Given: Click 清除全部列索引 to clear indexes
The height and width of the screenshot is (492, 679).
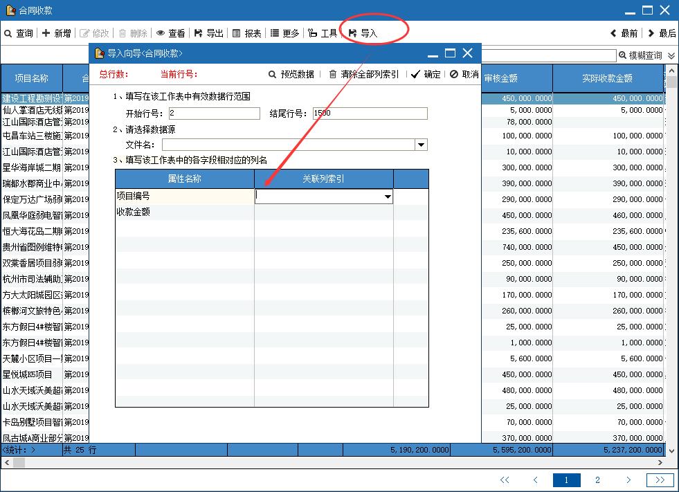Looking at the screenshot, I should point(363,74).
